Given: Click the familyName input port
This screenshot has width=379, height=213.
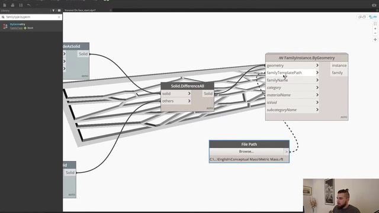Looking at the screenshot, I should [x=293, y=80].
